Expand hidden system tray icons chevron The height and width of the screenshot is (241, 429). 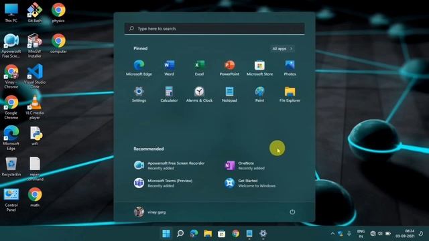click(x=332, y=234)
